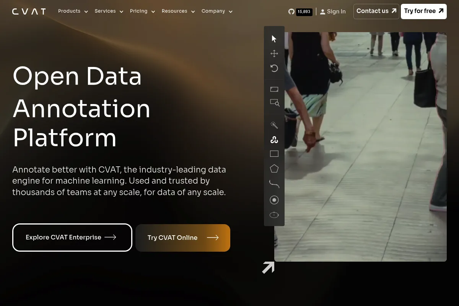Click the rotate image icon
459x306 pixels.
[x=274, y=68]
